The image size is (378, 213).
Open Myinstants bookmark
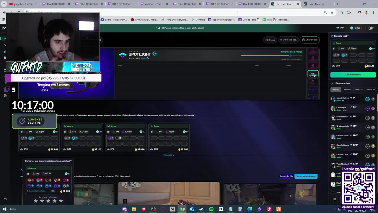(144, 20)
